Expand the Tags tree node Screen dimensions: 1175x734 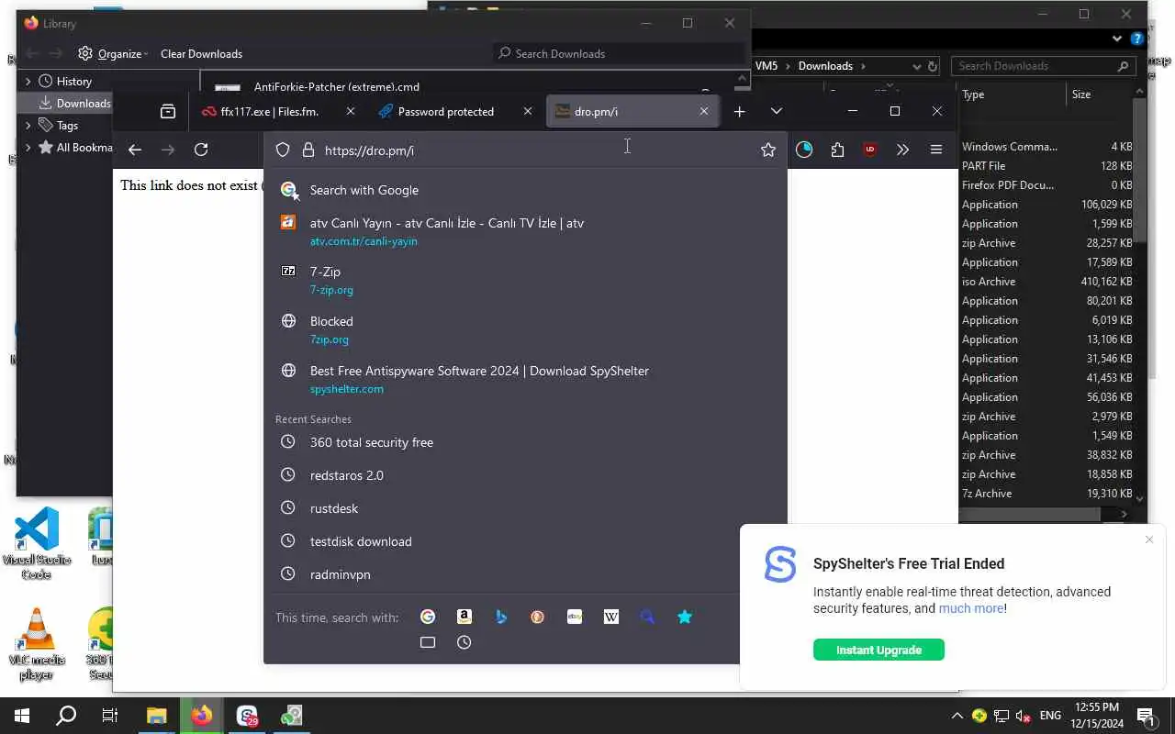click(28, 125)
